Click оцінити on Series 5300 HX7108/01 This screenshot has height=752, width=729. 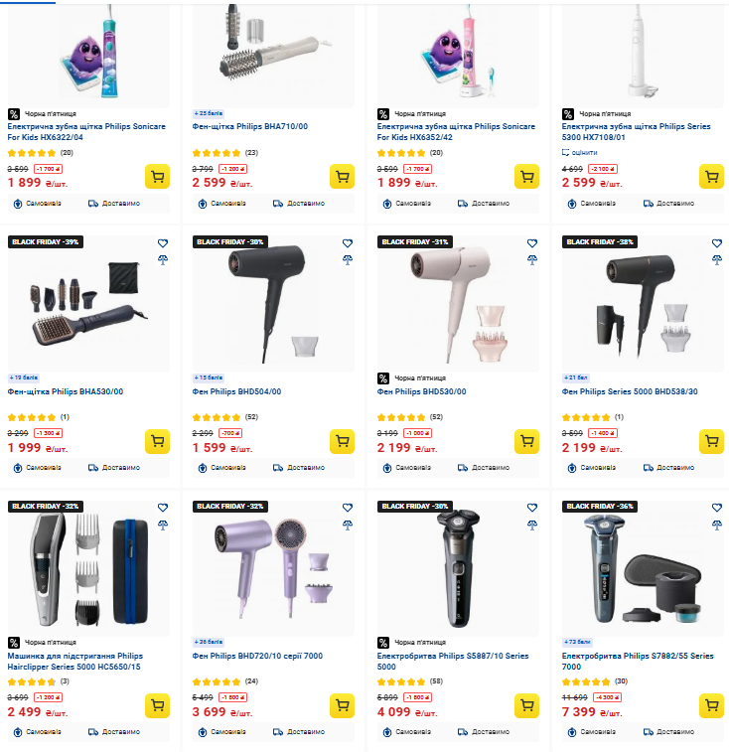click(x=580, y=153)
